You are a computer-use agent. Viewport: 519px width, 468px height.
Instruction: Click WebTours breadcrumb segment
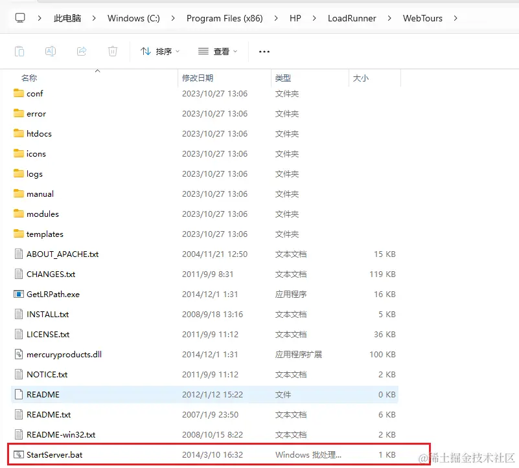(x=422, y=18)
